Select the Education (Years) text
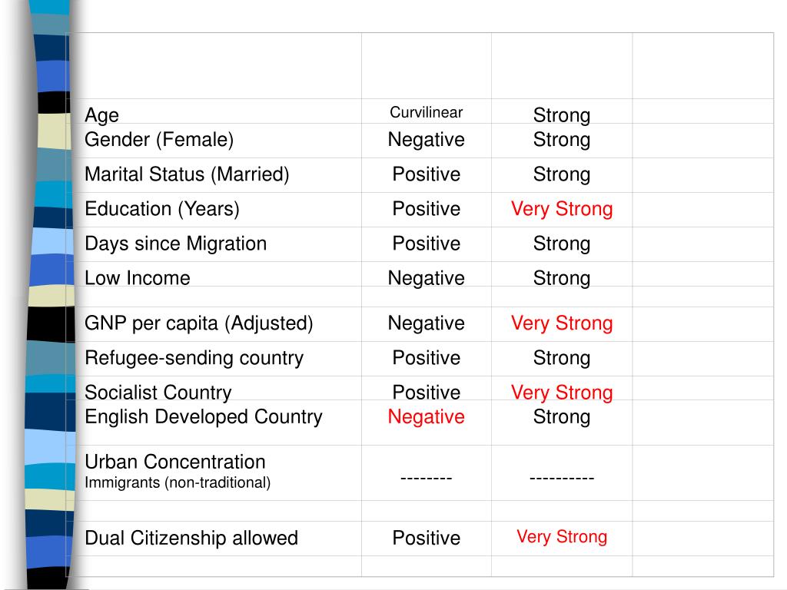The image size is (787, 590). tap(162, 209)
